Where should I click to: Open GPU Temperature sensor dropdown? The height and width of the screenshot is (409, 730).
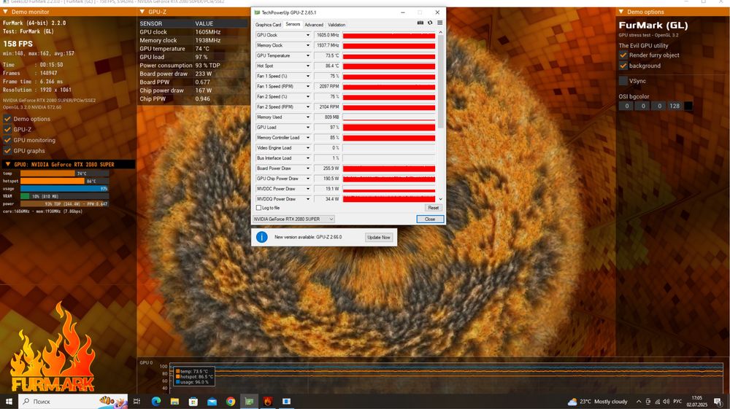[x=307, y=55]
